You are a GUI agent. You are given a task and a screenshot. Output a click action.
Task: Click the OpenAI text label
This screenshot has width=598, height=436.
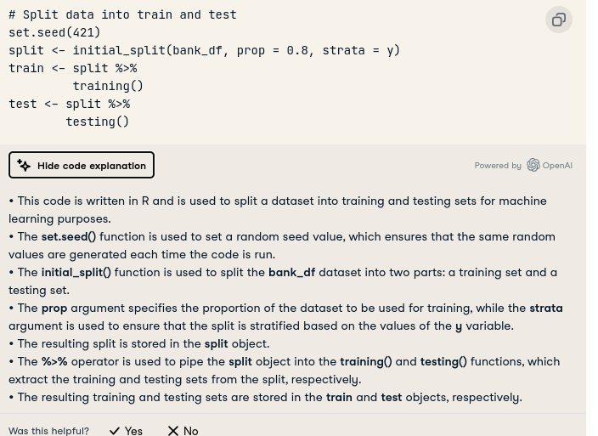[x=557, y=166]
